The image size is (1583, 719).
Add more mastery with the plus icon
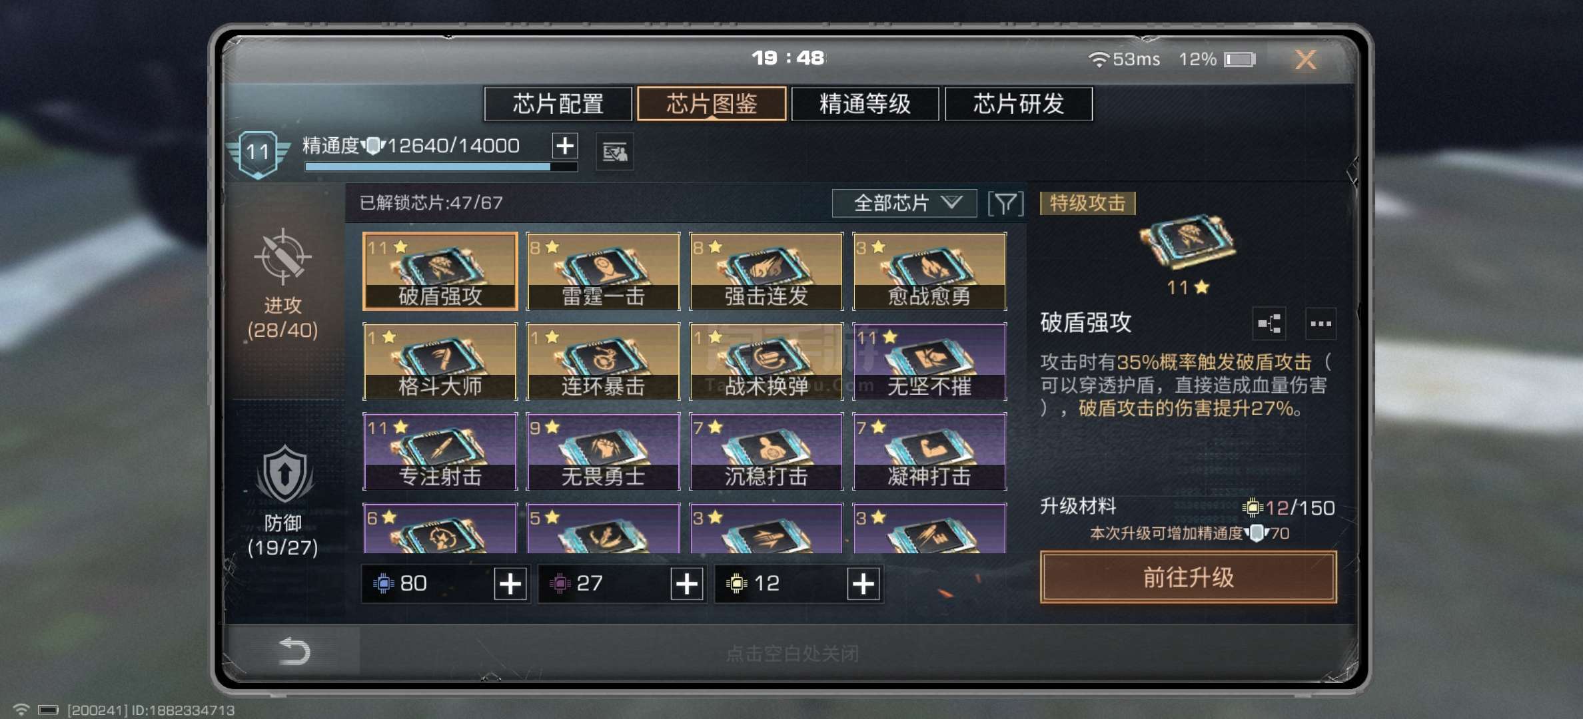point(565,146)
